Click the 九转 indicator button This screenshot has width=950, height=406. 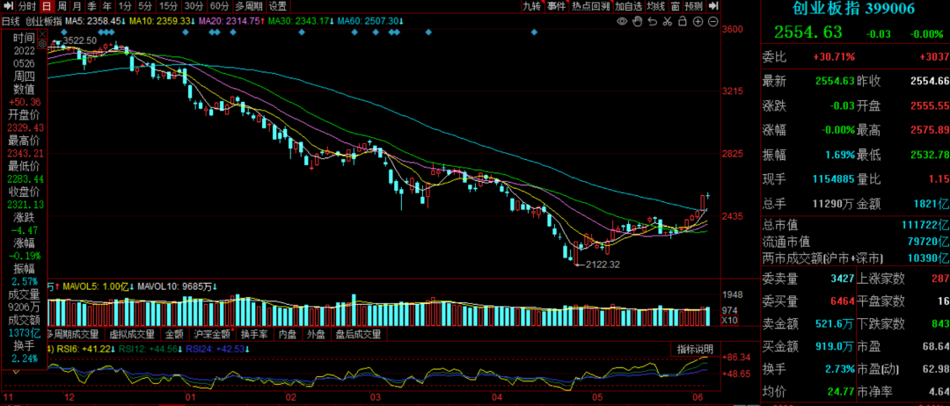(x=532, y=7)
